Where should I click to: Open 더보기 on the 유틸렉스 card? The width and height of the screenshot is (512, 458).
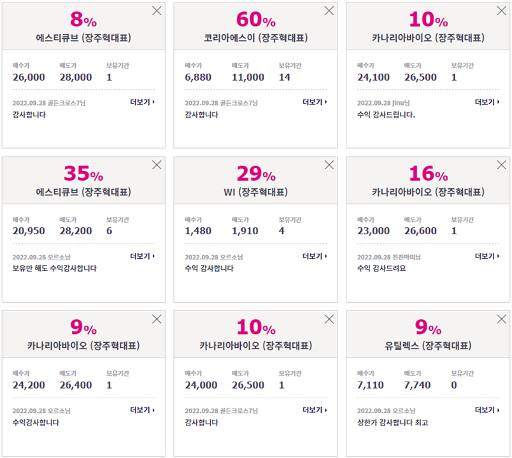point(487,410)
